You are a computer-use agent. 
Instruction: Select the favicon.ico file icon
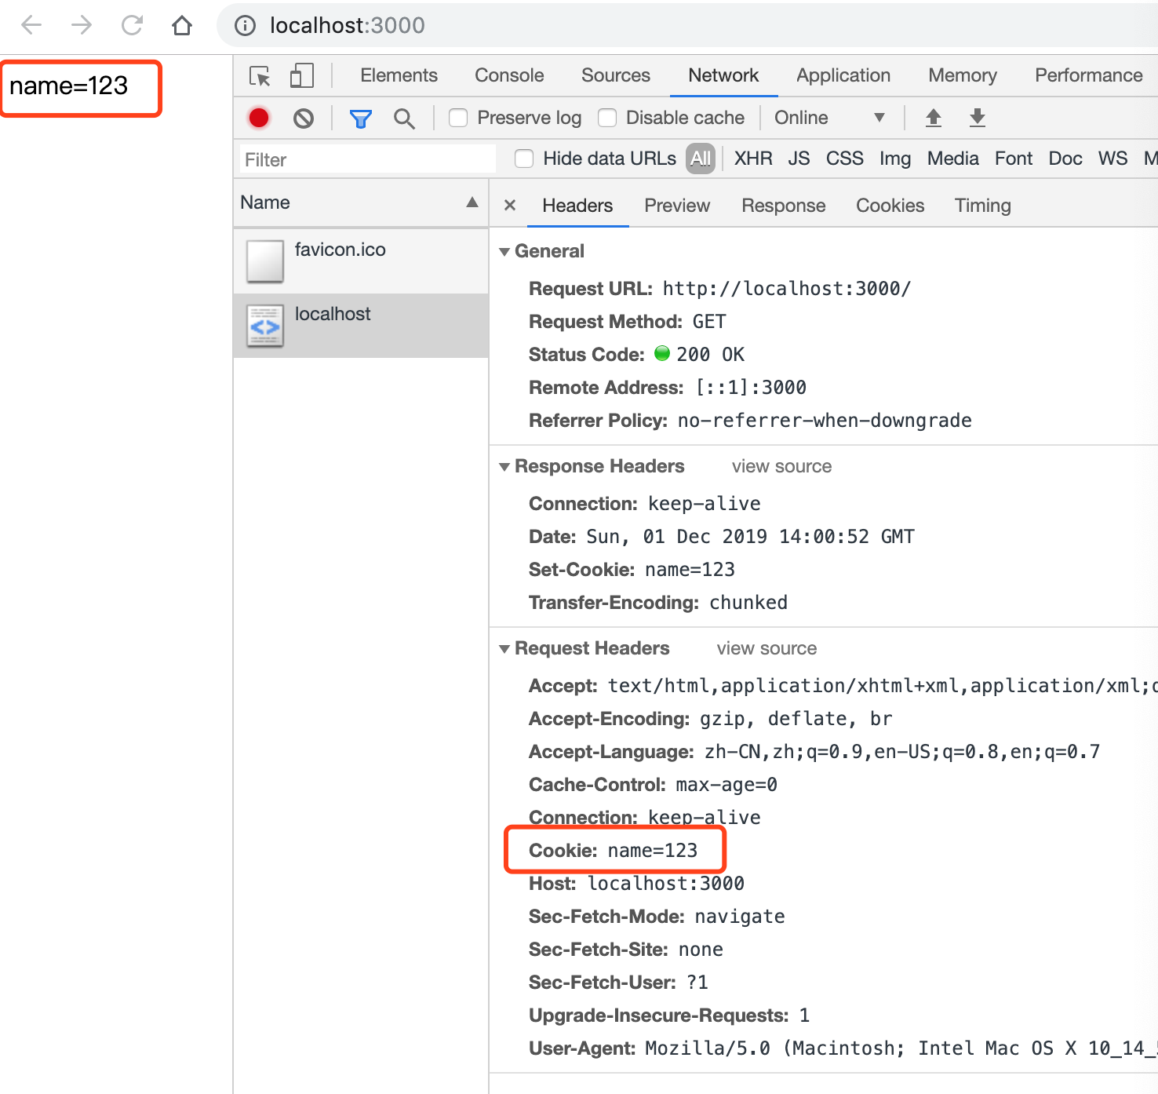coord(265,261)
